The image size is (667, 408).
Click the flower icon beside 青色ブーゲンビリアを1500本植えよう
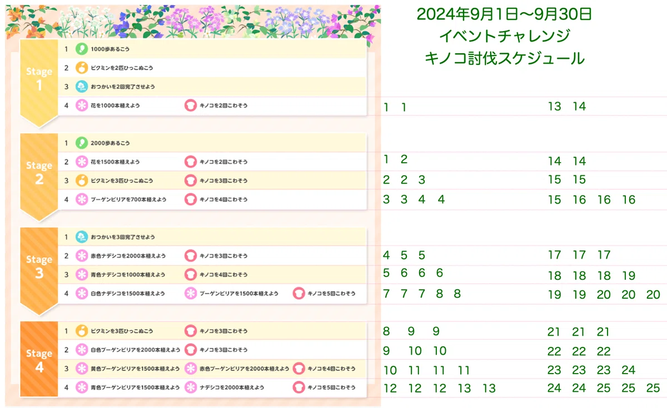[82, 387]
